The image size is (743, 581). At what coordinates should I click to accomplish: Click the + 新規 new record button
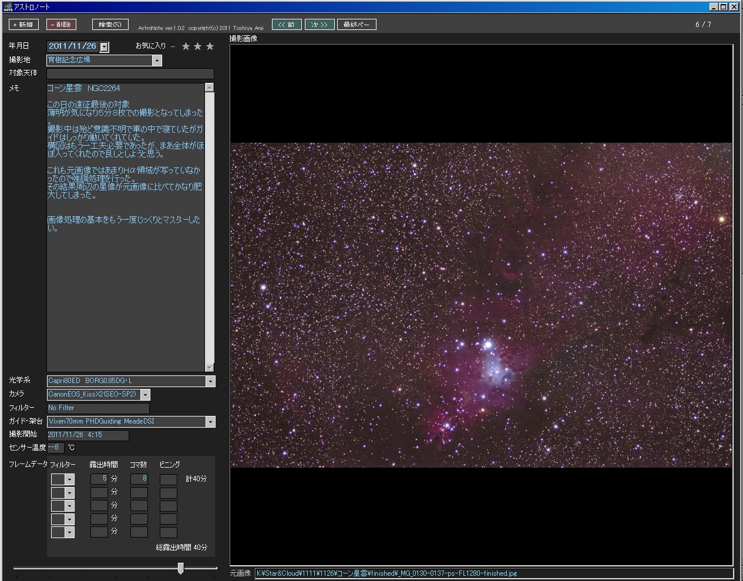pyautogui.click(x=24, y=25)
